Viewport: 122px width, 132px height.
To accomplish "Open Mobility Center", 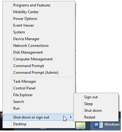I will pos(26,12).
